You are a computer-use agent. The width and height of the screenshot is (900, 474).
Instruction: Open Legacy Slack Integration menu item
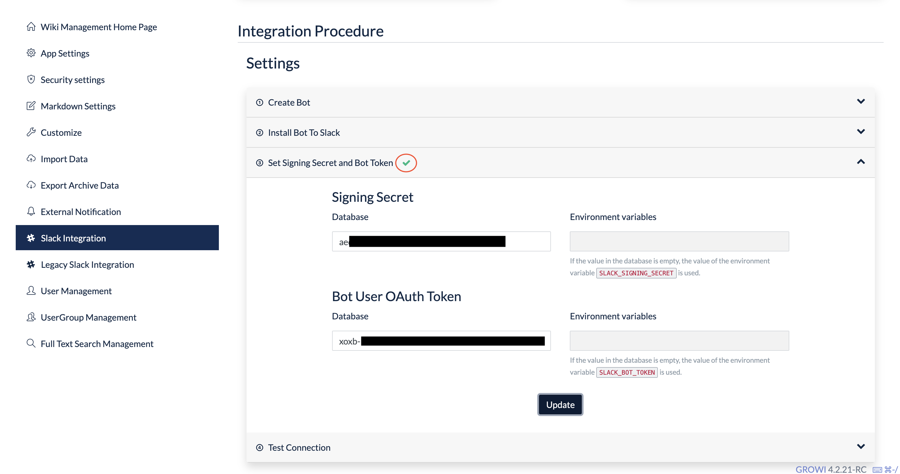click(x=87, y=264)
